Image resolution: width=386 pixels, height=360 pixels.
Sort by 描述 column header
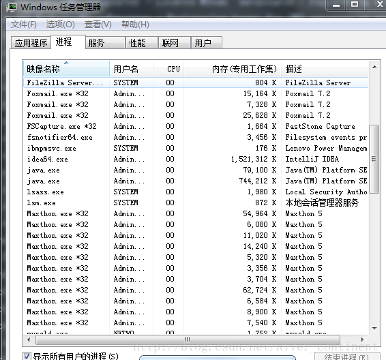[325, 69]
